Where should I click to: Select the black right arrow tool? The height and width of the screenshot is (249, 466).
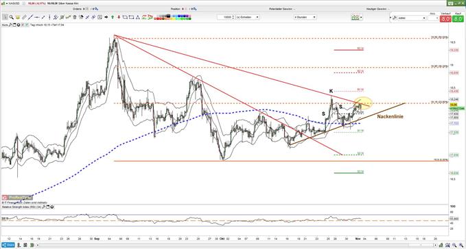[106, 17]
